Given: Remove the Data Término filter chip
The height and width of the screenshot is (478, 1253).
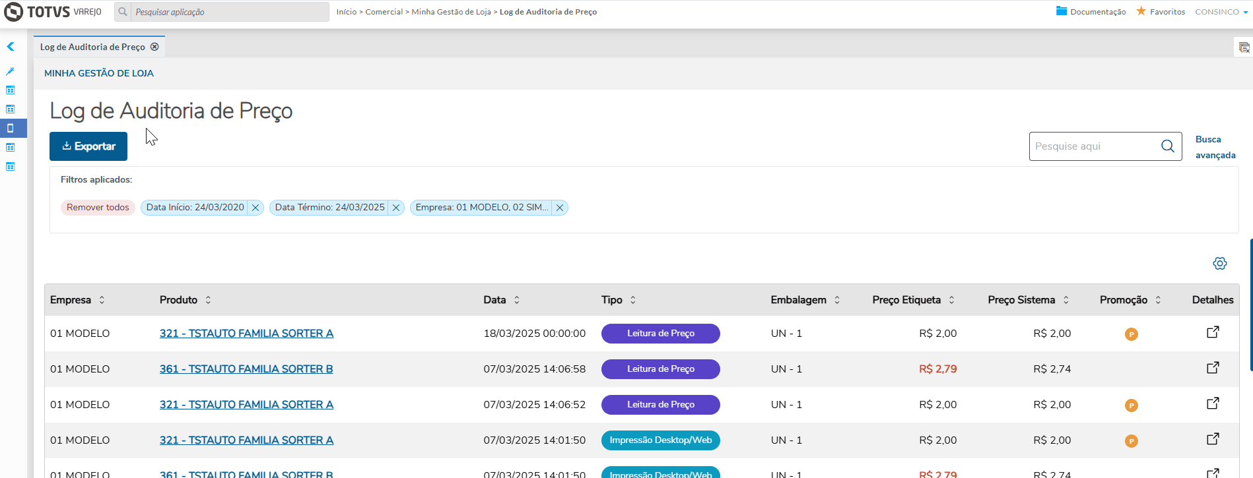Looking at the screenshot, I should click(396, 208).
